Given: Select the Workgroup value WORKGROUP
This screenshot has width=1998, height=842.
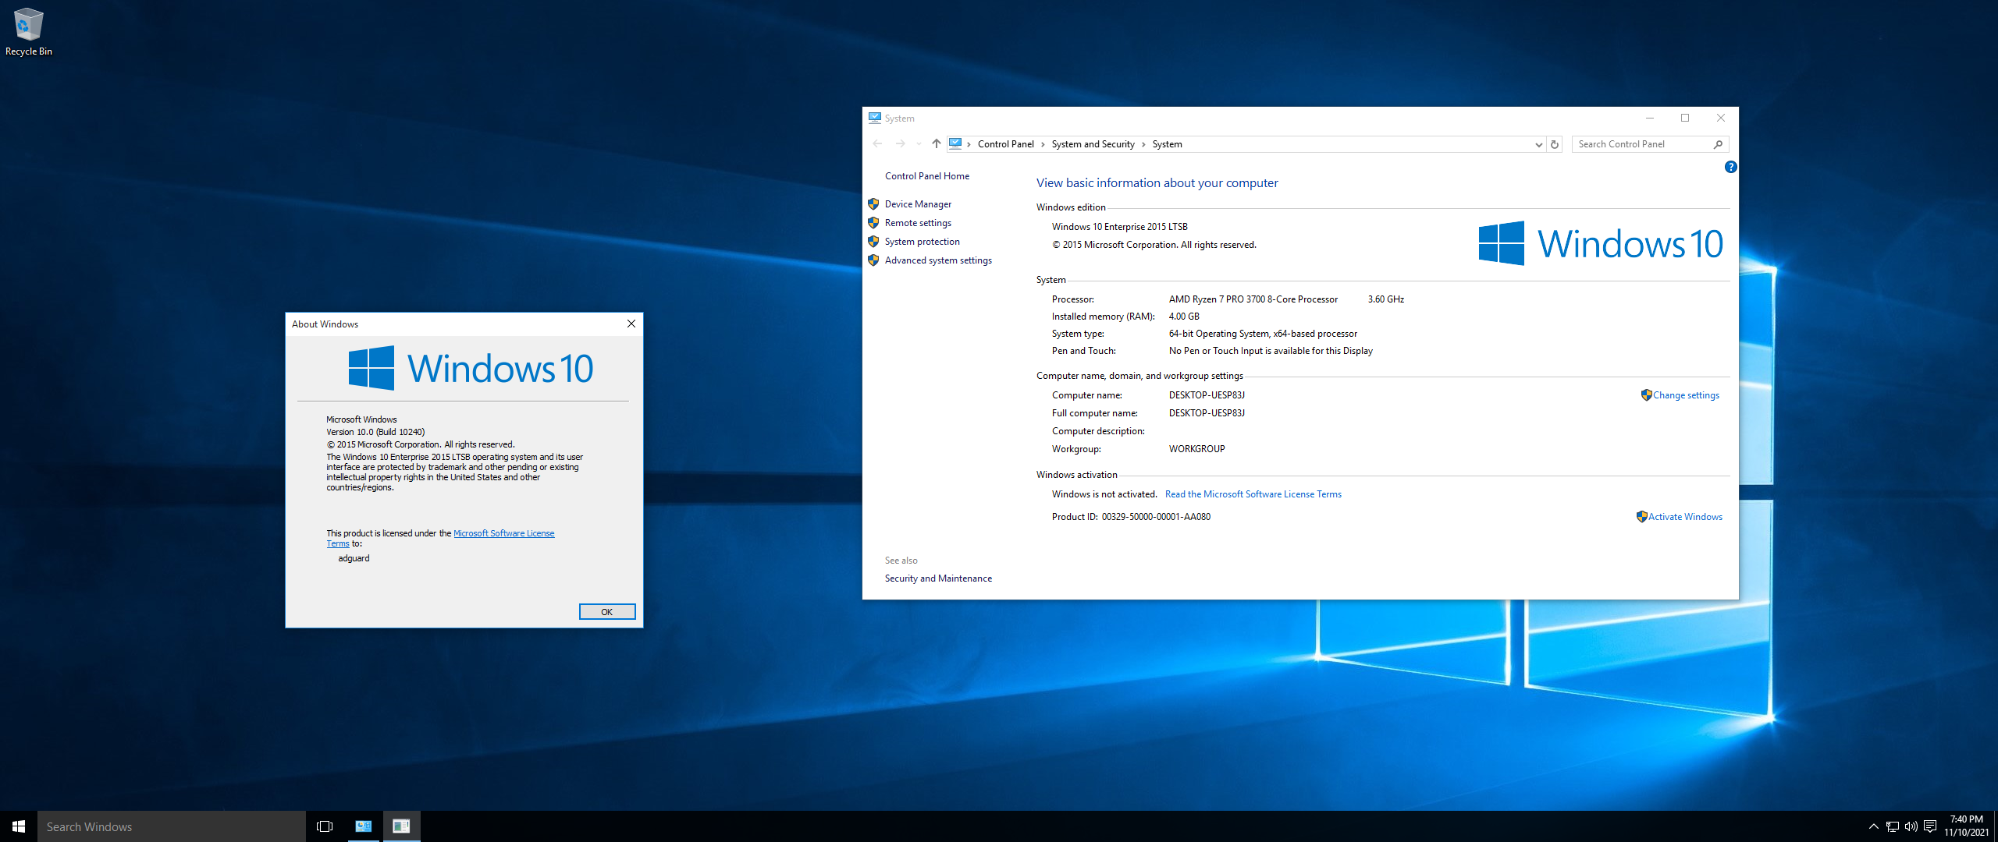Looking at the screenshot, I should pos(1196,449).
